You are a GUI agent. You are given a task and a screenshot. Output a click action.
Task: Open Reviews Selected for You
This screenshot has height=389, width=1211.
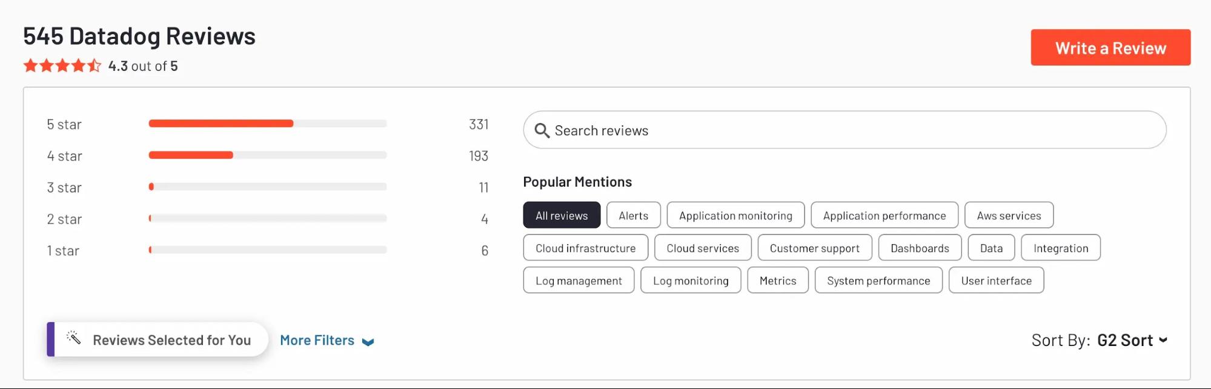point(171,339)
